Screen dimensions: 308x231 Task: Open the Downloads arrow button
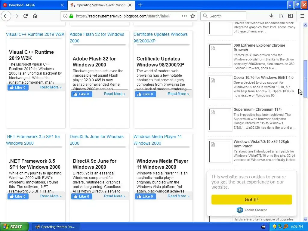tap(271, 16)
